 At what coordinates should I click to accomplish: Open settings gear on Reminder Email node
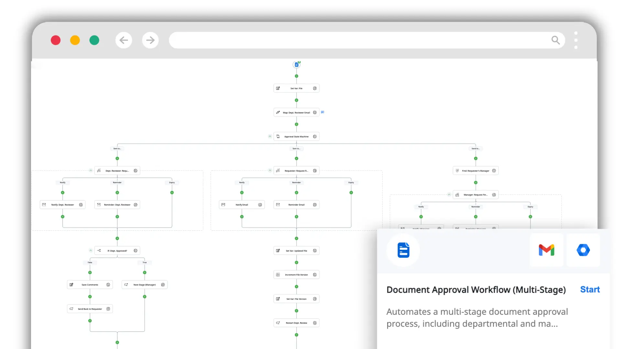pos(315,205)
